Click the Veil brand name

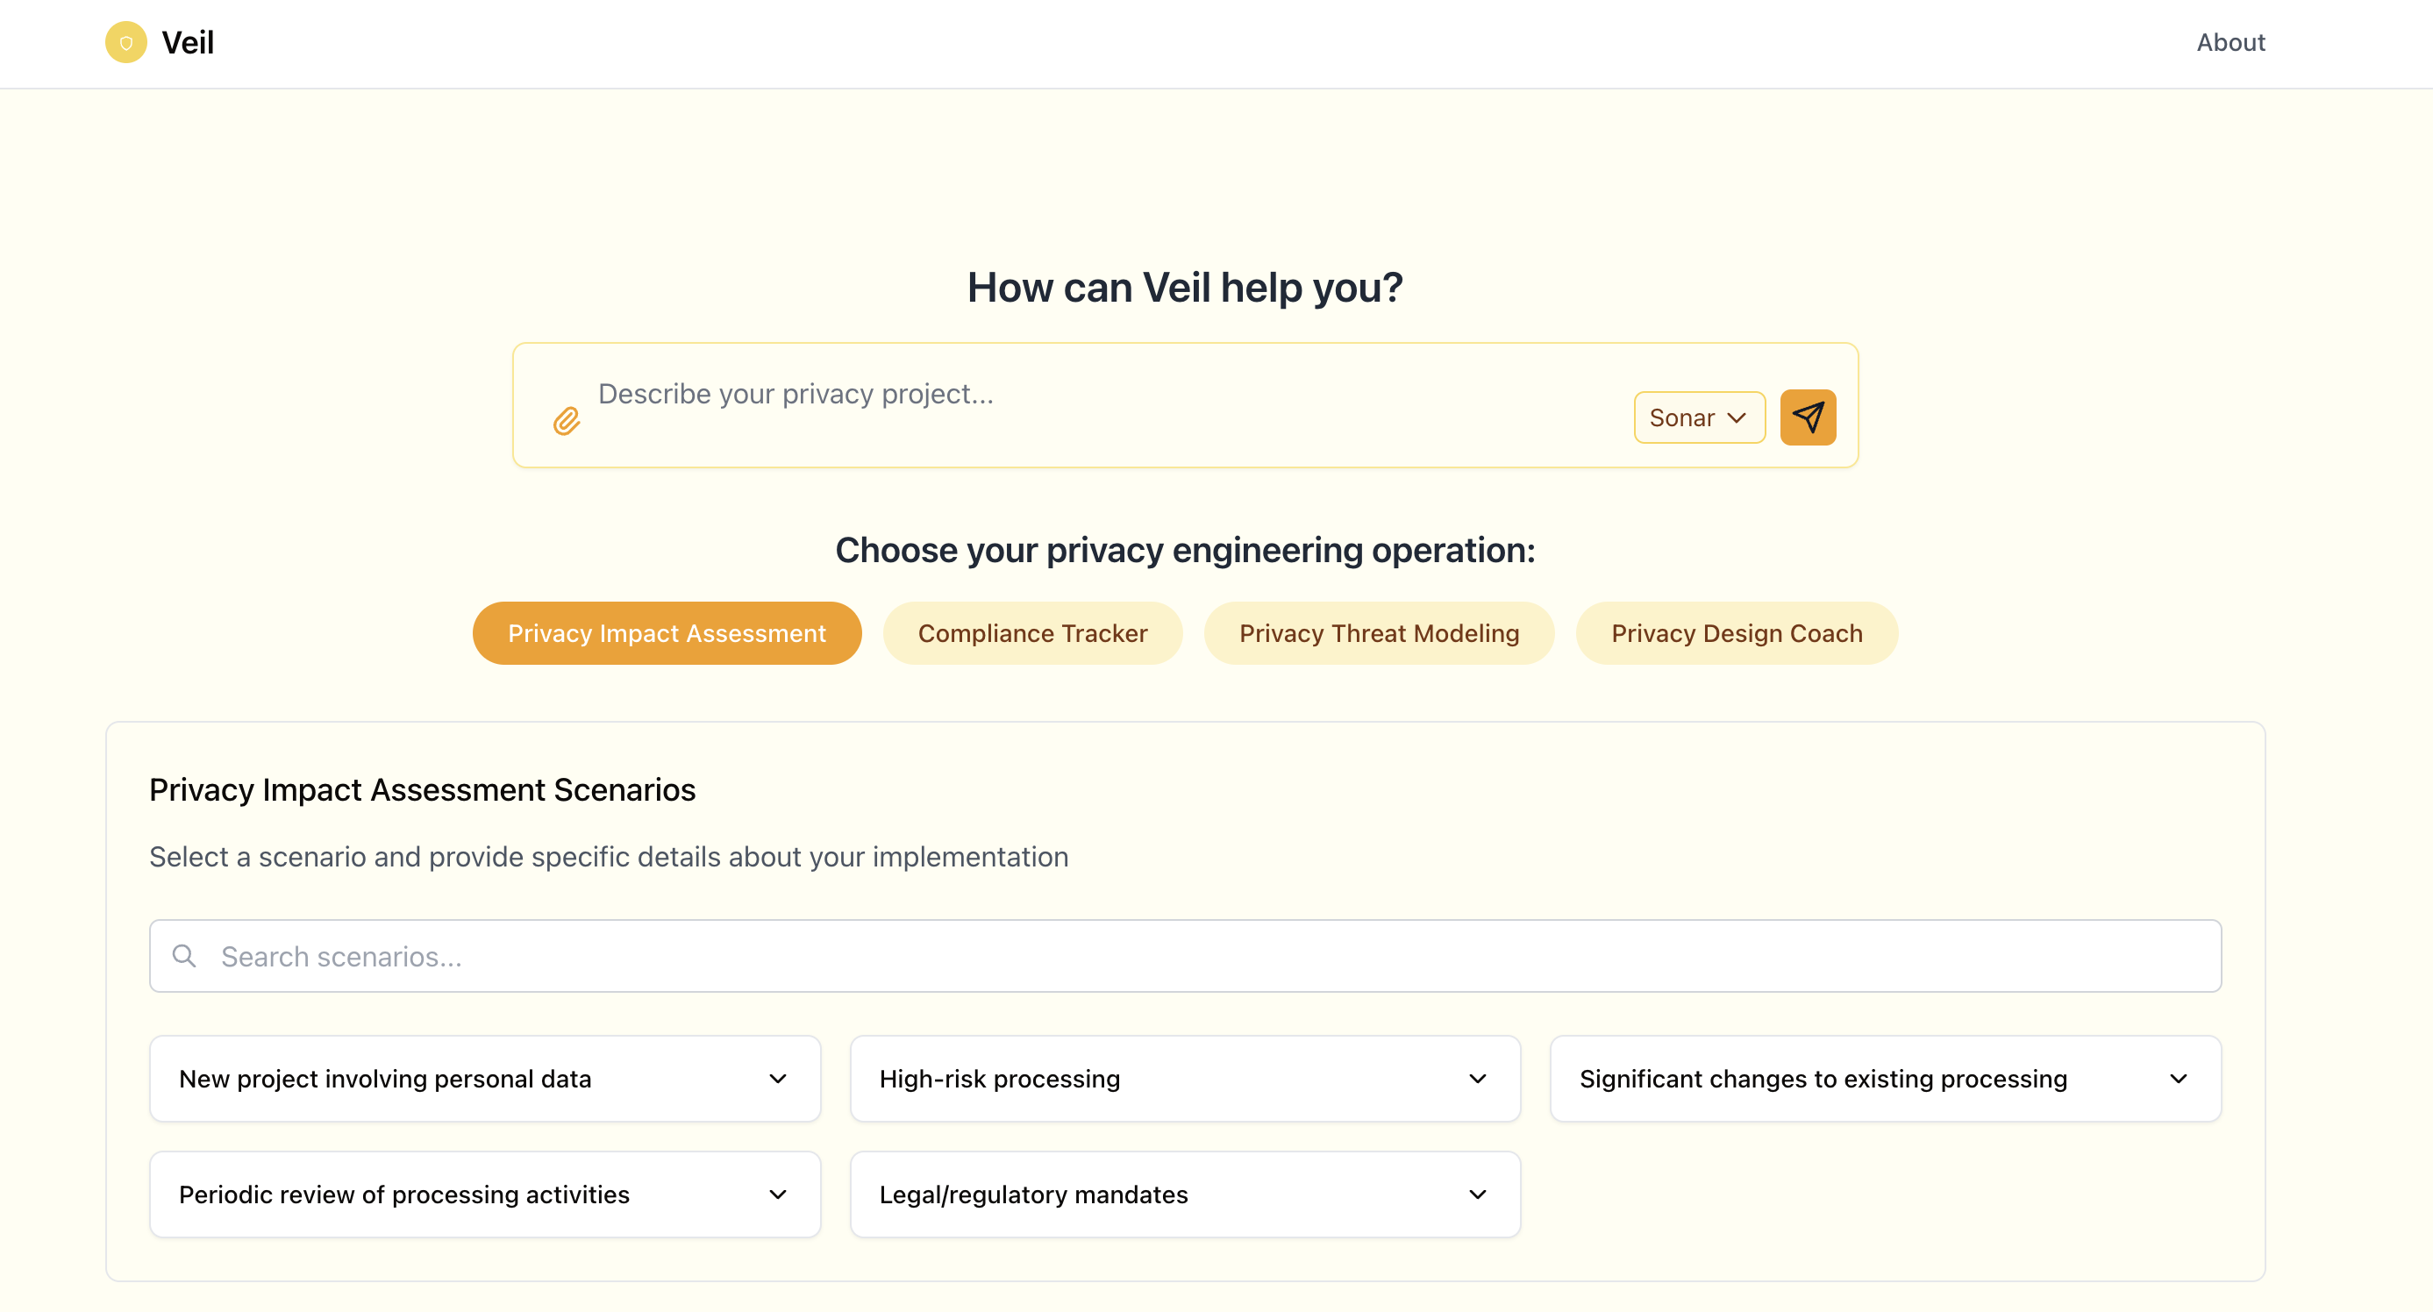[188, 42]
